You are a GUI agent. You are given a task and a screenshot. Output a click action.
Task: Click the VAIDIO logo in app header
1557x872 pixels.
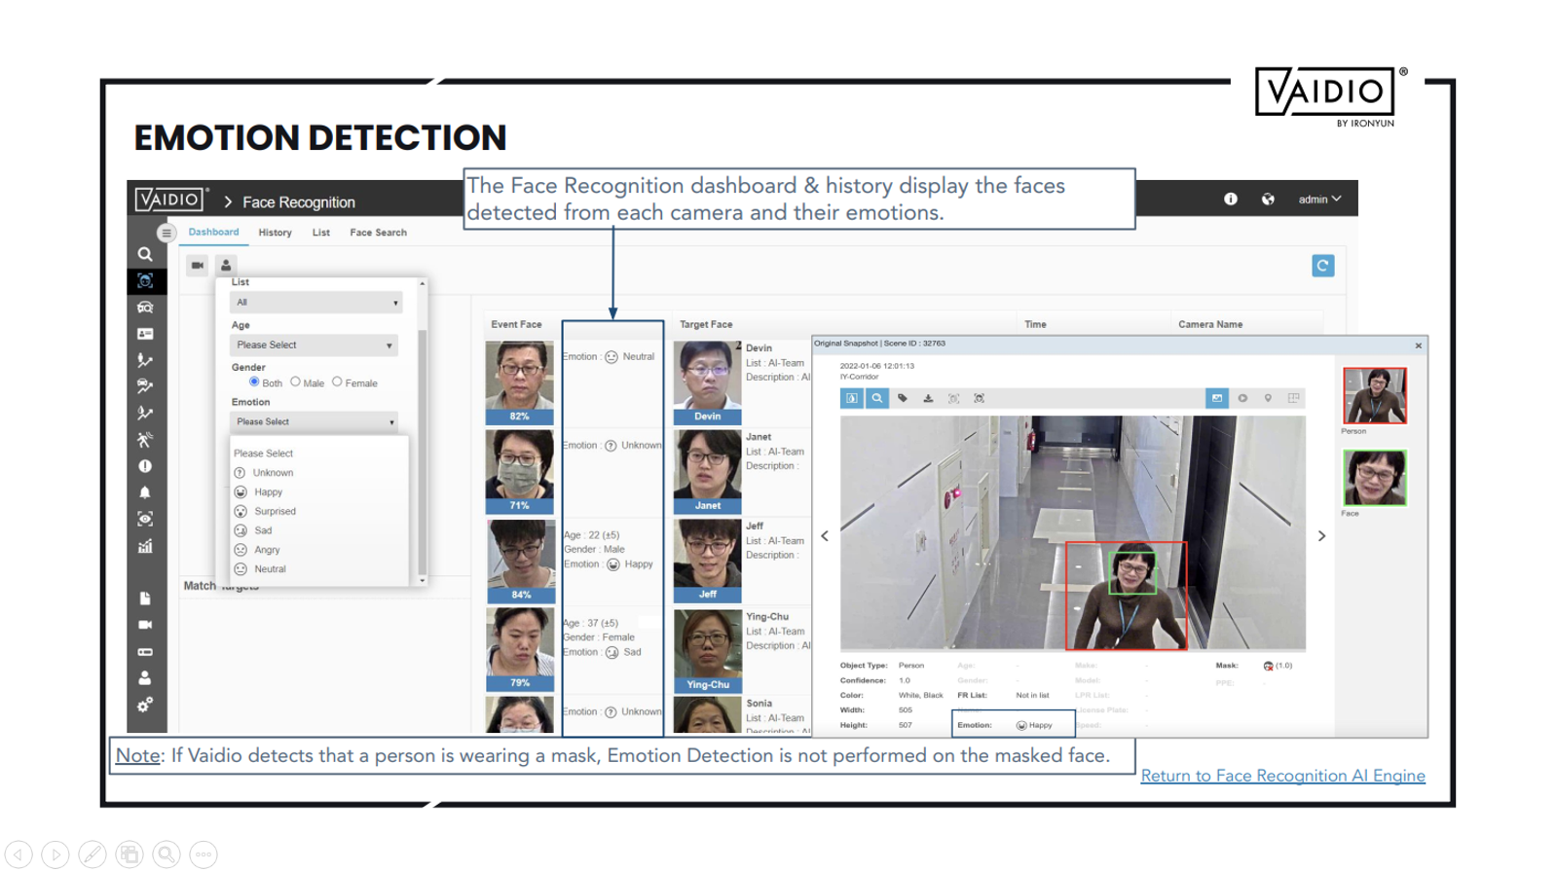point(171,200)
